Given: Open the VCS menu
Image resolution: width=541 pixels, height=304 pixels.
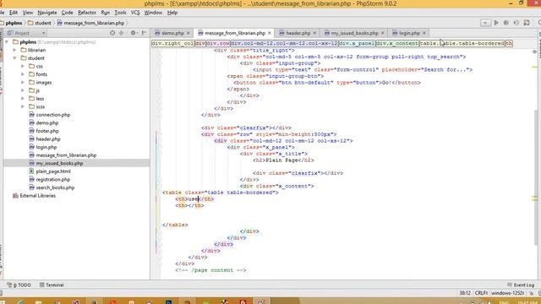Looking at the screenshot, I should click(x=135, y=13).
